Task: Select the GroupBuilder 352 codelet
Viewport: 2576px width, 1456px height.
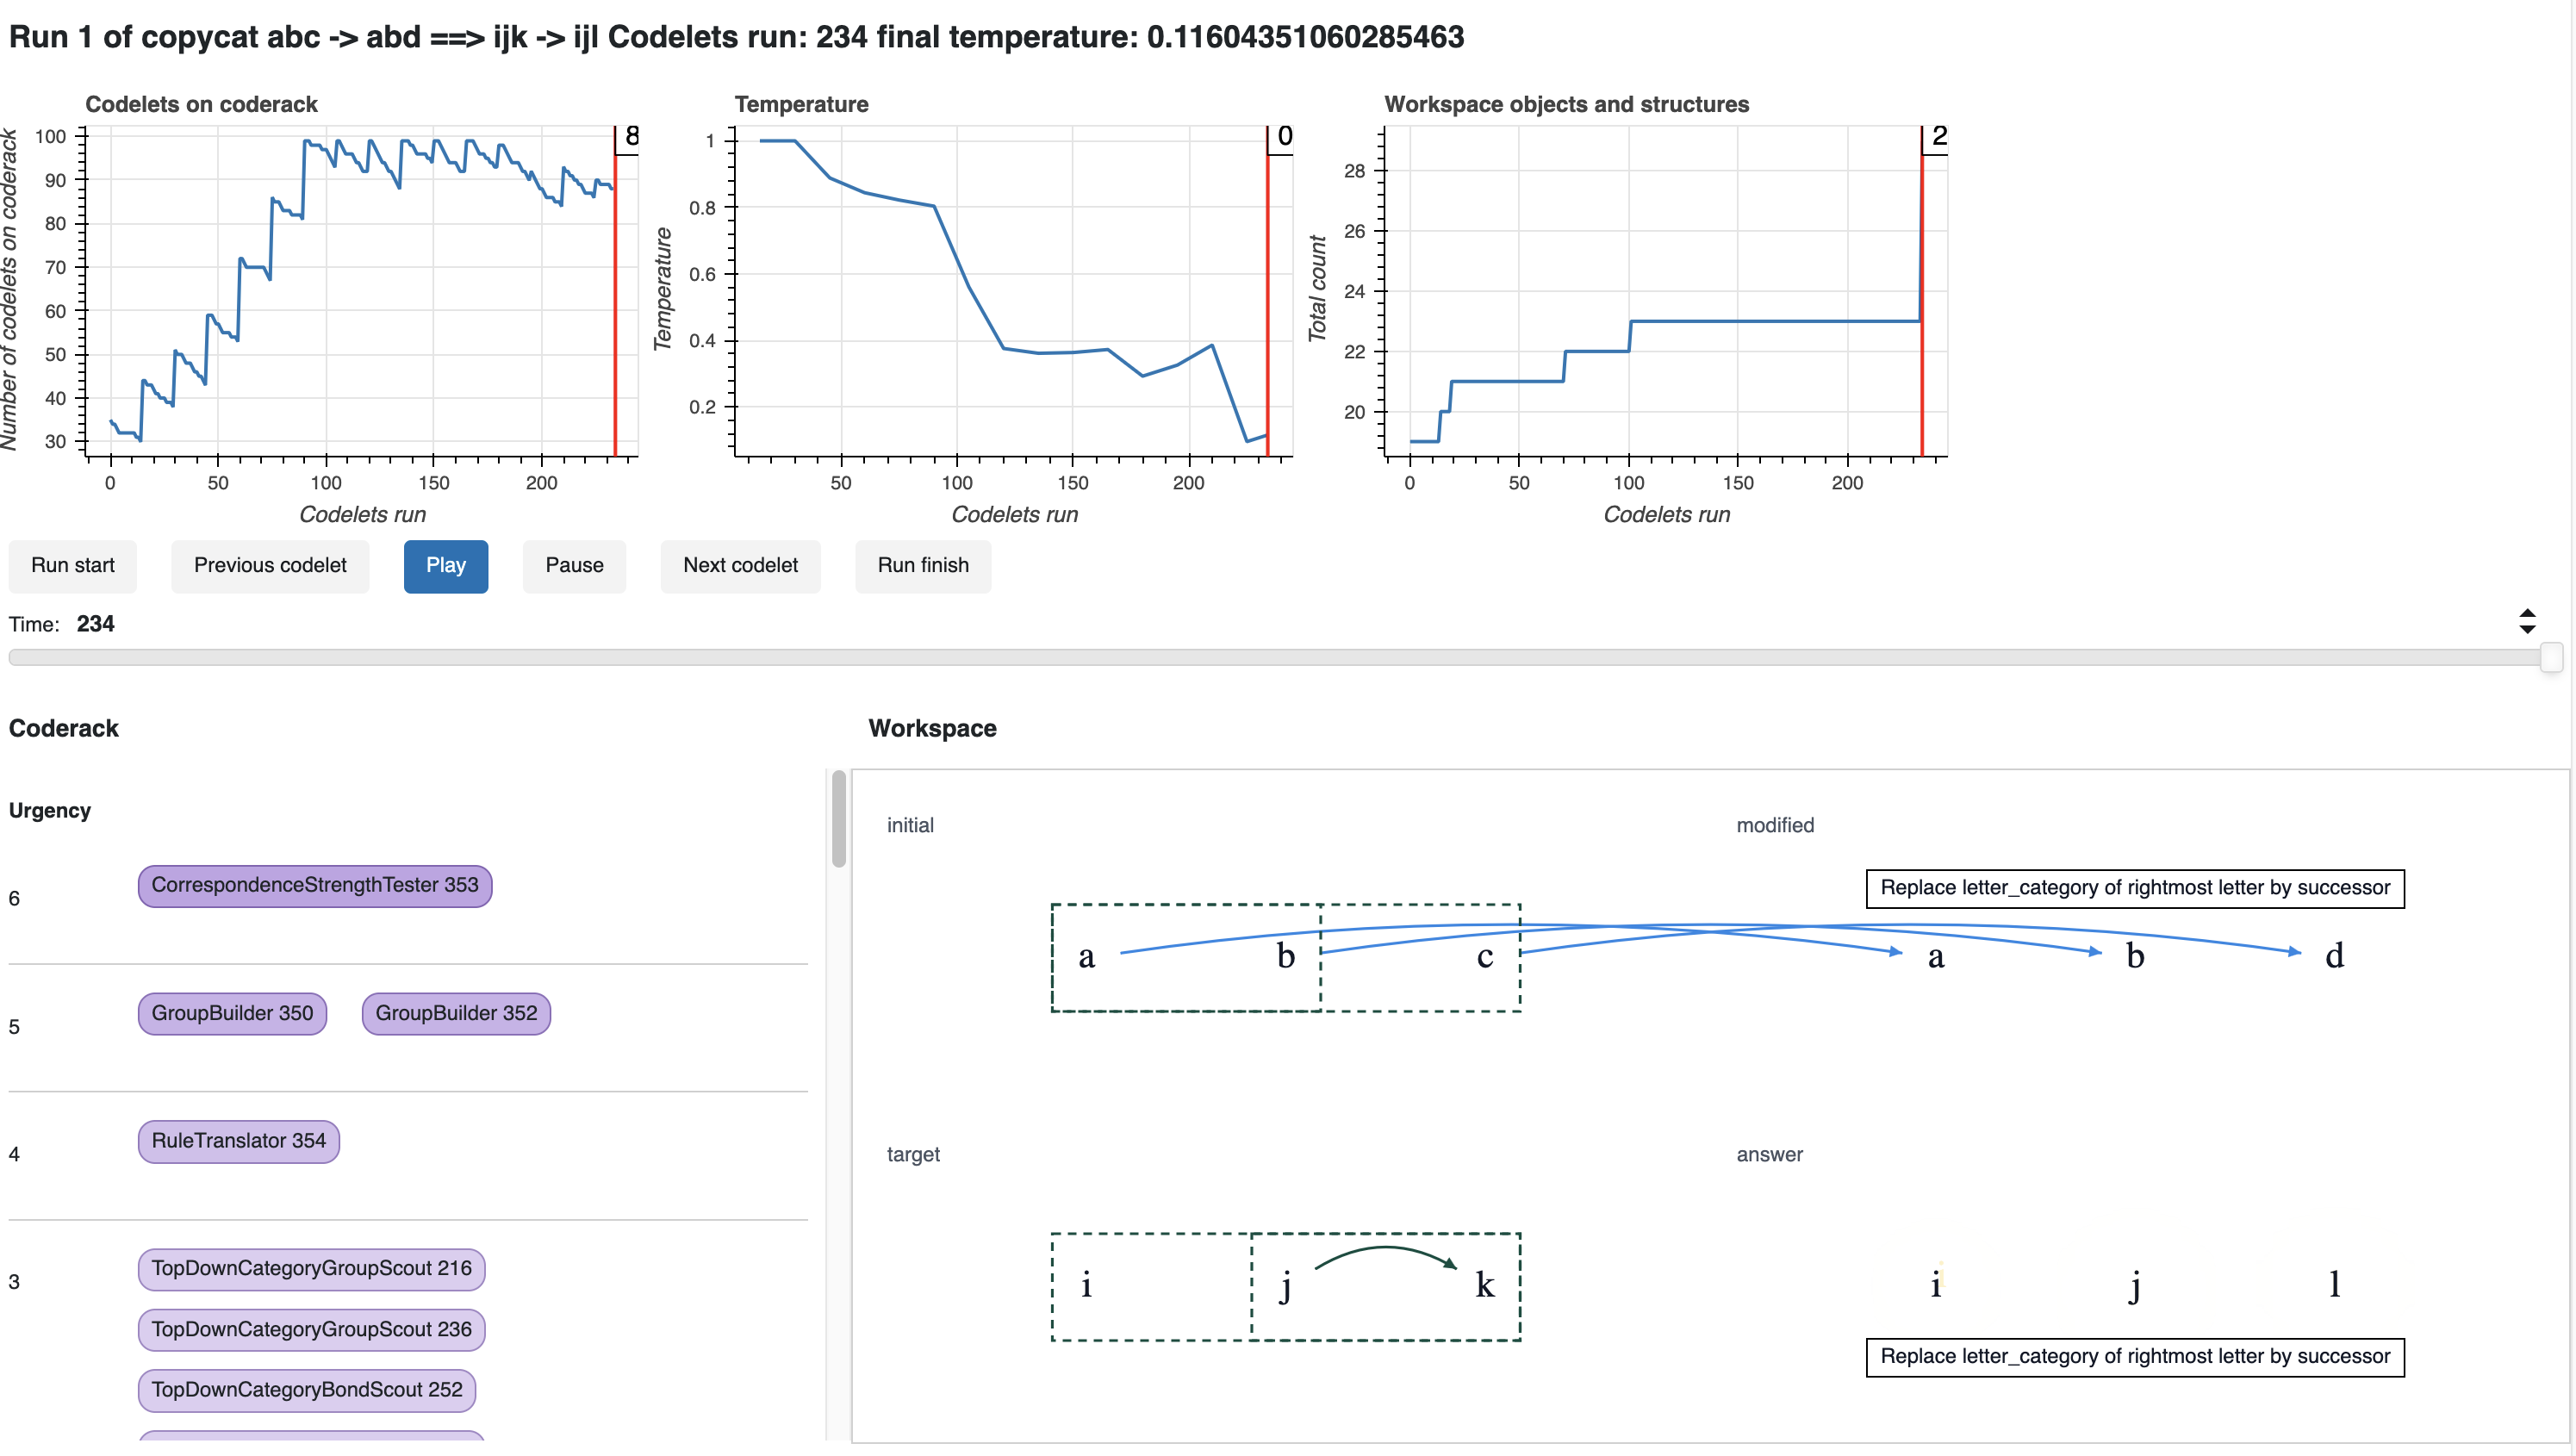Action: coord(456,1014)
